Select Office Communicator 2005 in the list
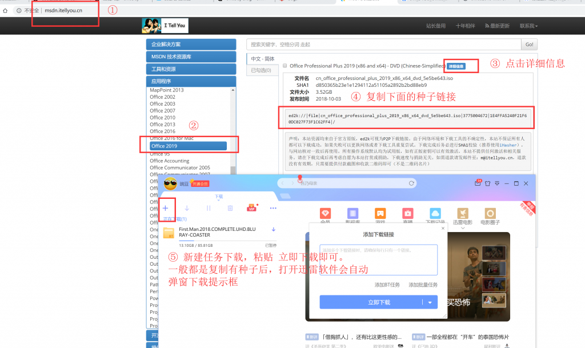585x348 pixels. 180,168
